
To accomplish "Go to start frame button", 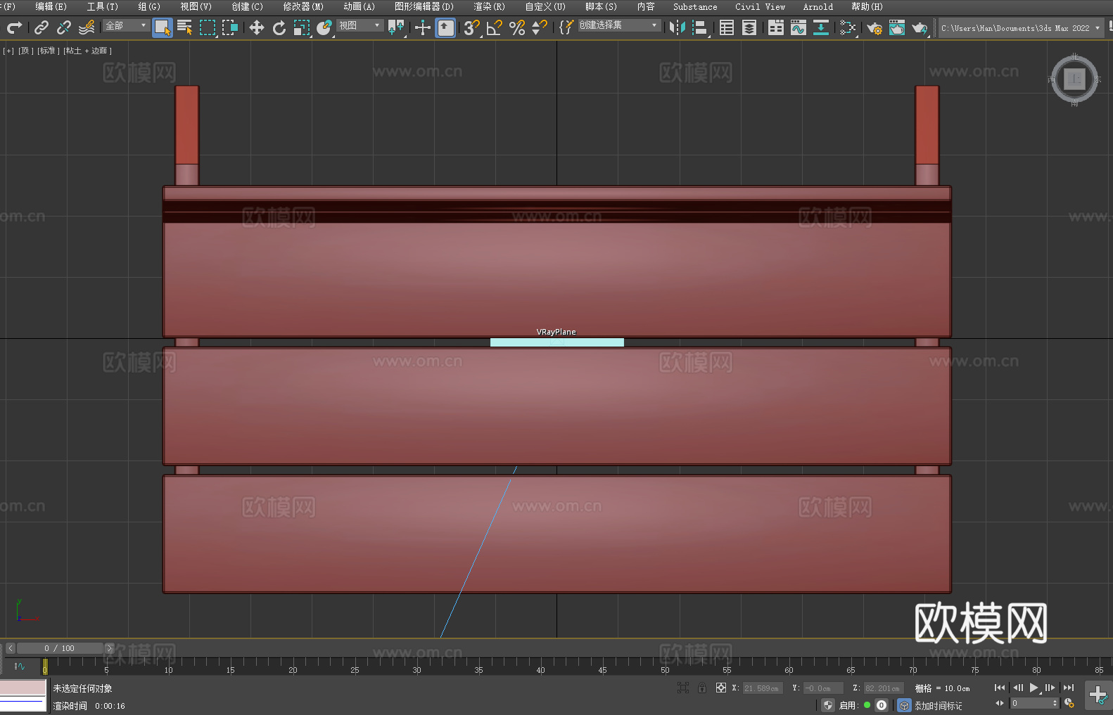I will 1000,688.
